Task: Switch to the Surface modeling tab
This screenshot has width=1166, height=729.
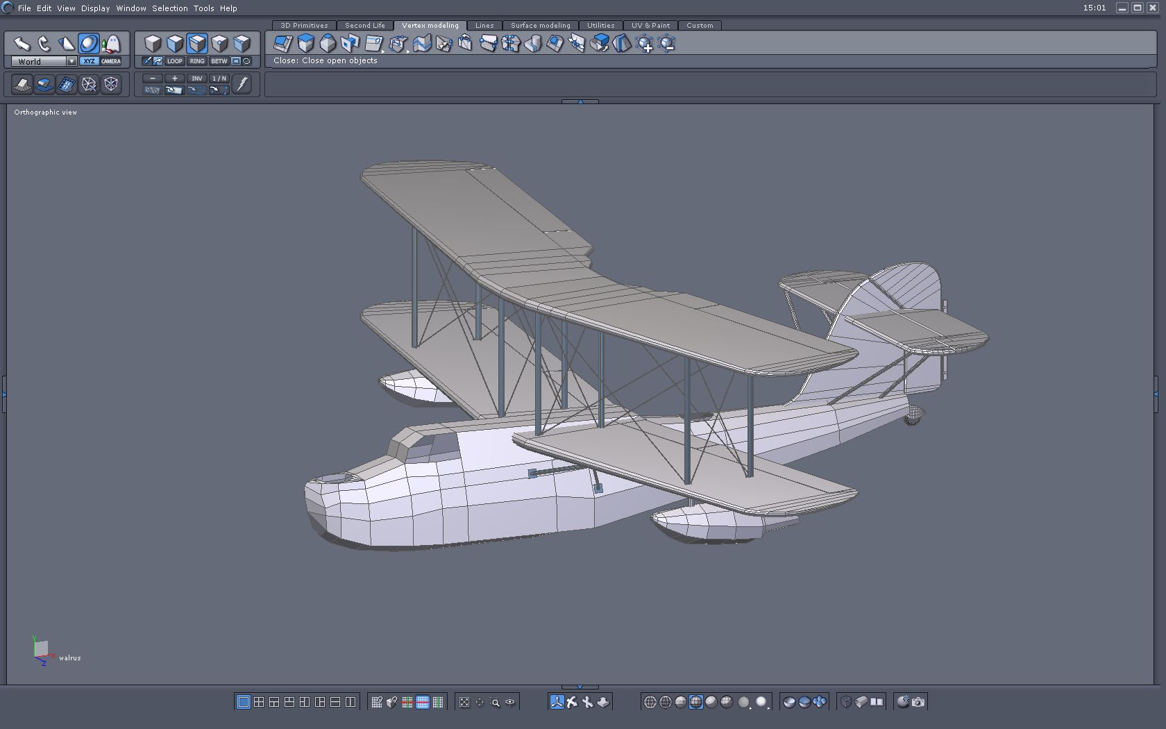Action: click(x=541, y=26)
